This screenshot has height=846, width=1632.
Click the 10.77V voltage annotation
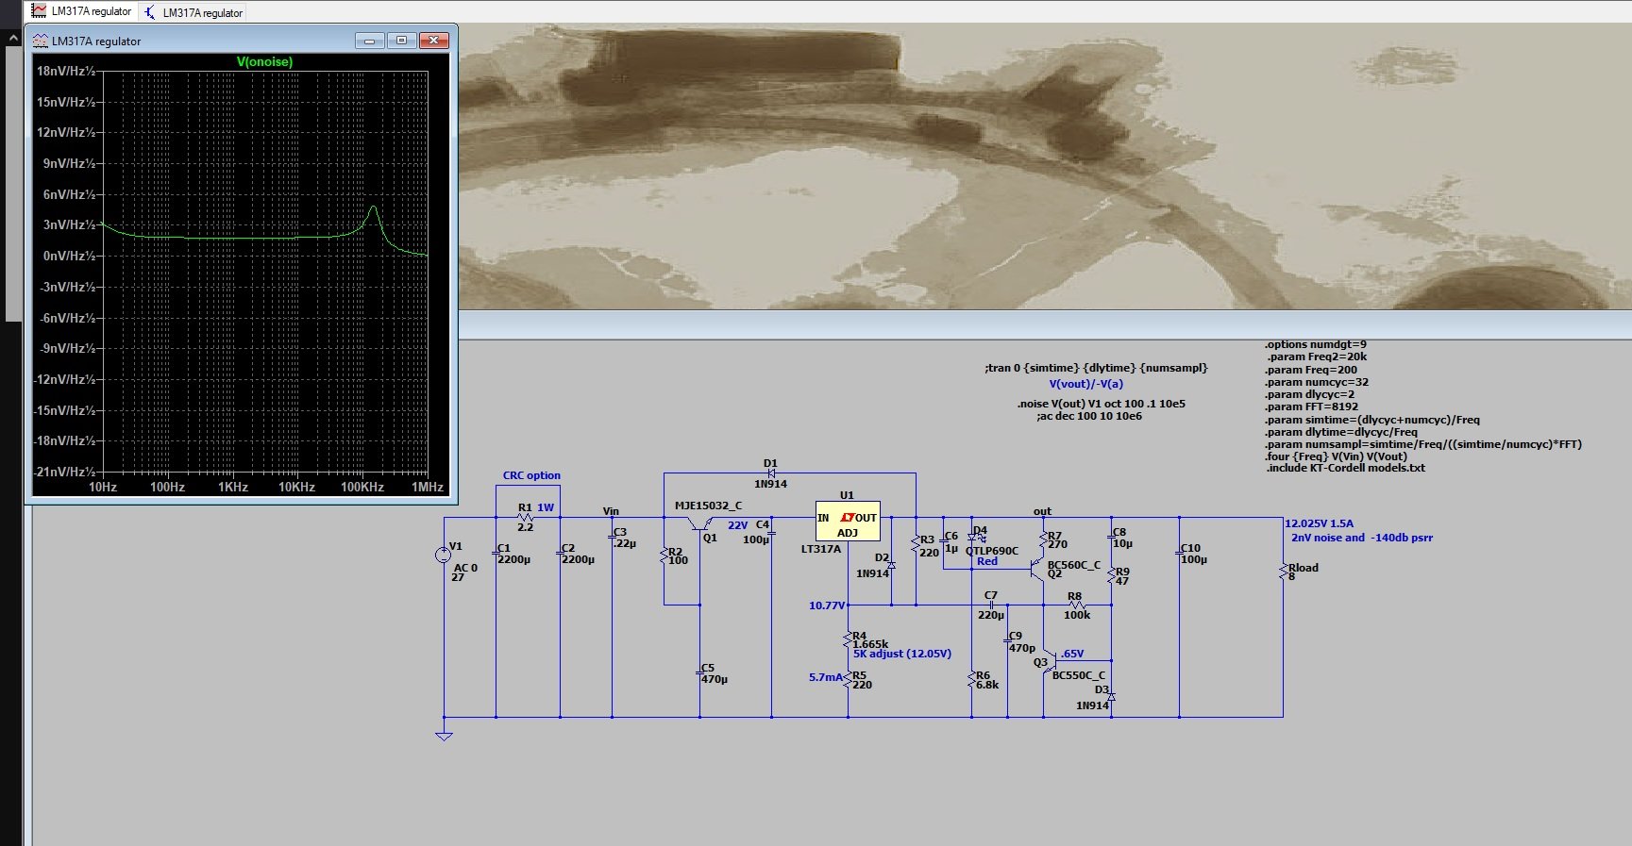point(826,605)
